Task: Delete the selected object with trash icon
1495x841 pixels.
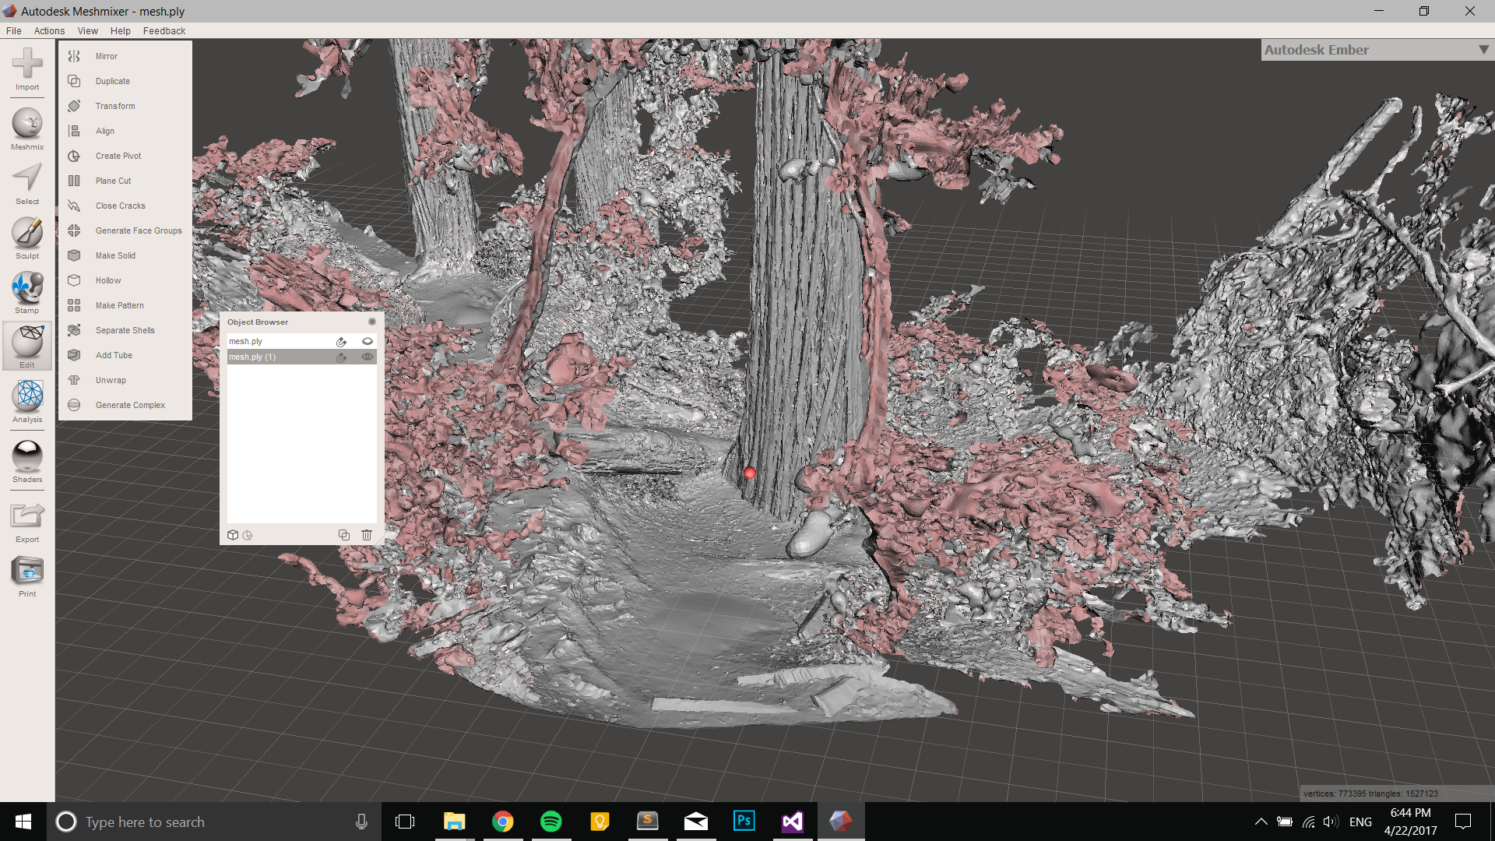Action: click(x=367, y=535)
